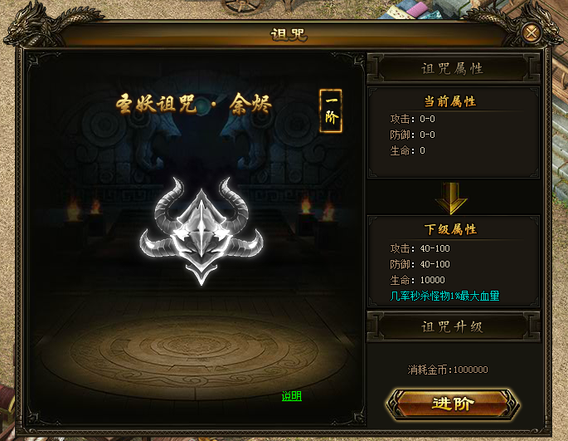Click the circular rune floor platform
Screen dimensions: 568x441
[x=194, y=354]
